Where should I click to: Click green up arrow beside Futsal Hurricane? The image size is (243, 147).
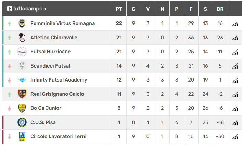point(10,52)
